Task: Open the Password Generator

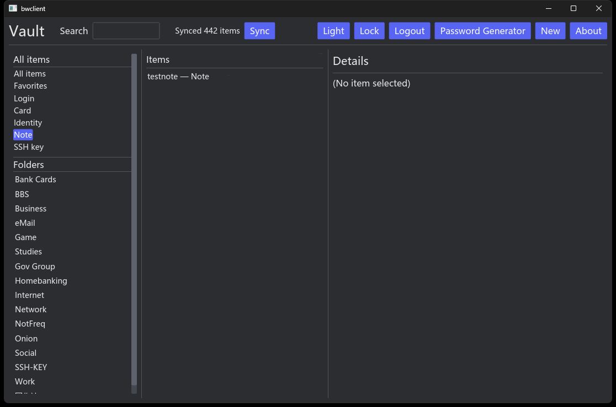Action: pos(482,31)
